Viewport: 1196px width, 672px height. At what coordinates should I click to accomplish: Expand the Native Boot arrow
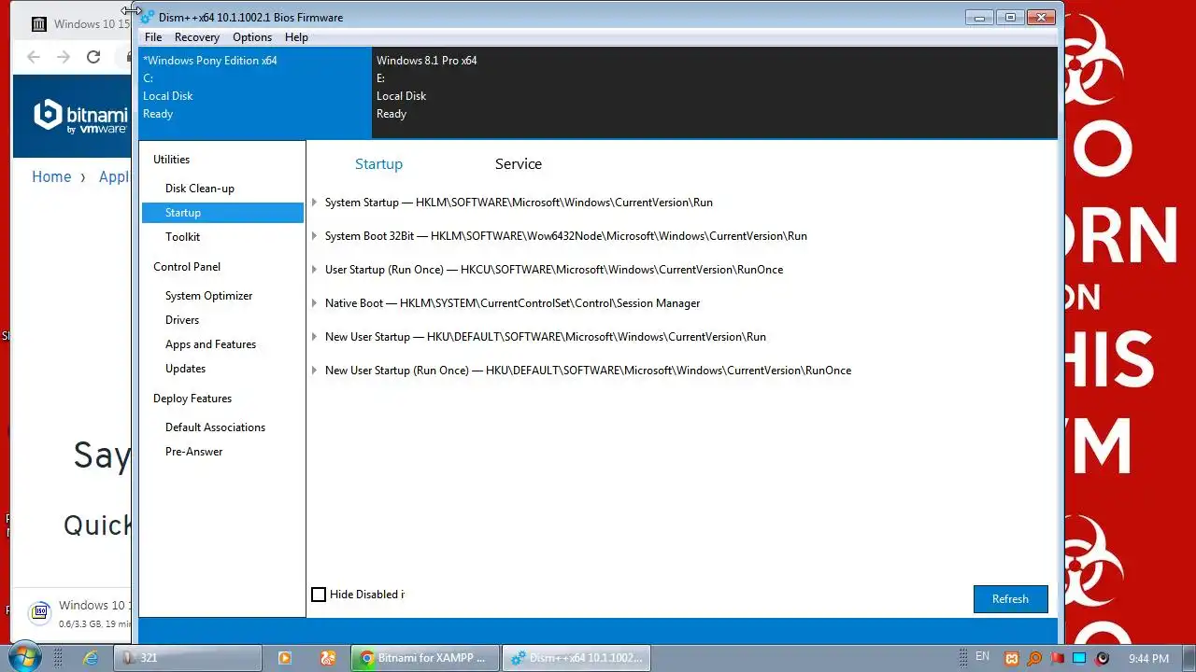tap(315, 303)
